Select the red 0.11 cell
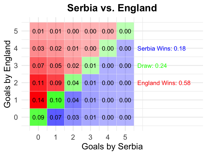This screenshot has width=207, height=155. (x=38, y=83)
